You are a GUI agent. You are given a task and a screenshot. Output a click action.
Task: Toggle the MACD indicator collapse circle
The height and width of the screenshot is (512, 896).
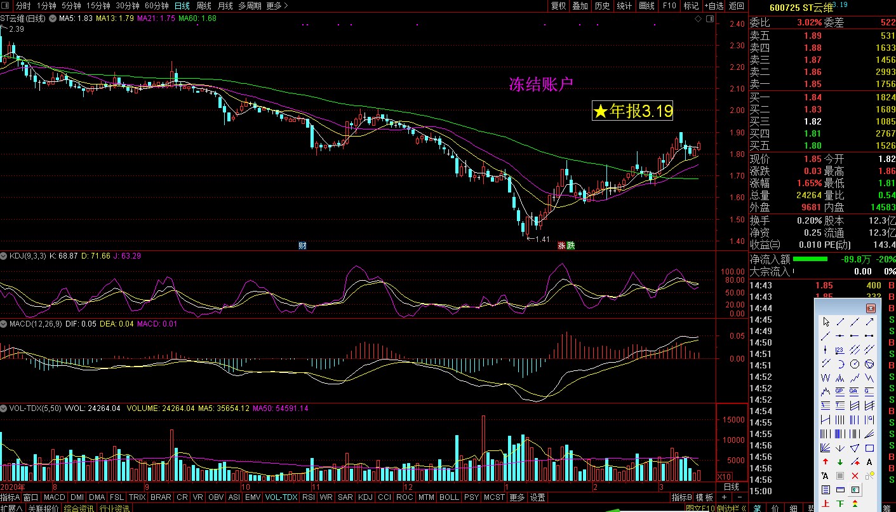tap(4, 324)
